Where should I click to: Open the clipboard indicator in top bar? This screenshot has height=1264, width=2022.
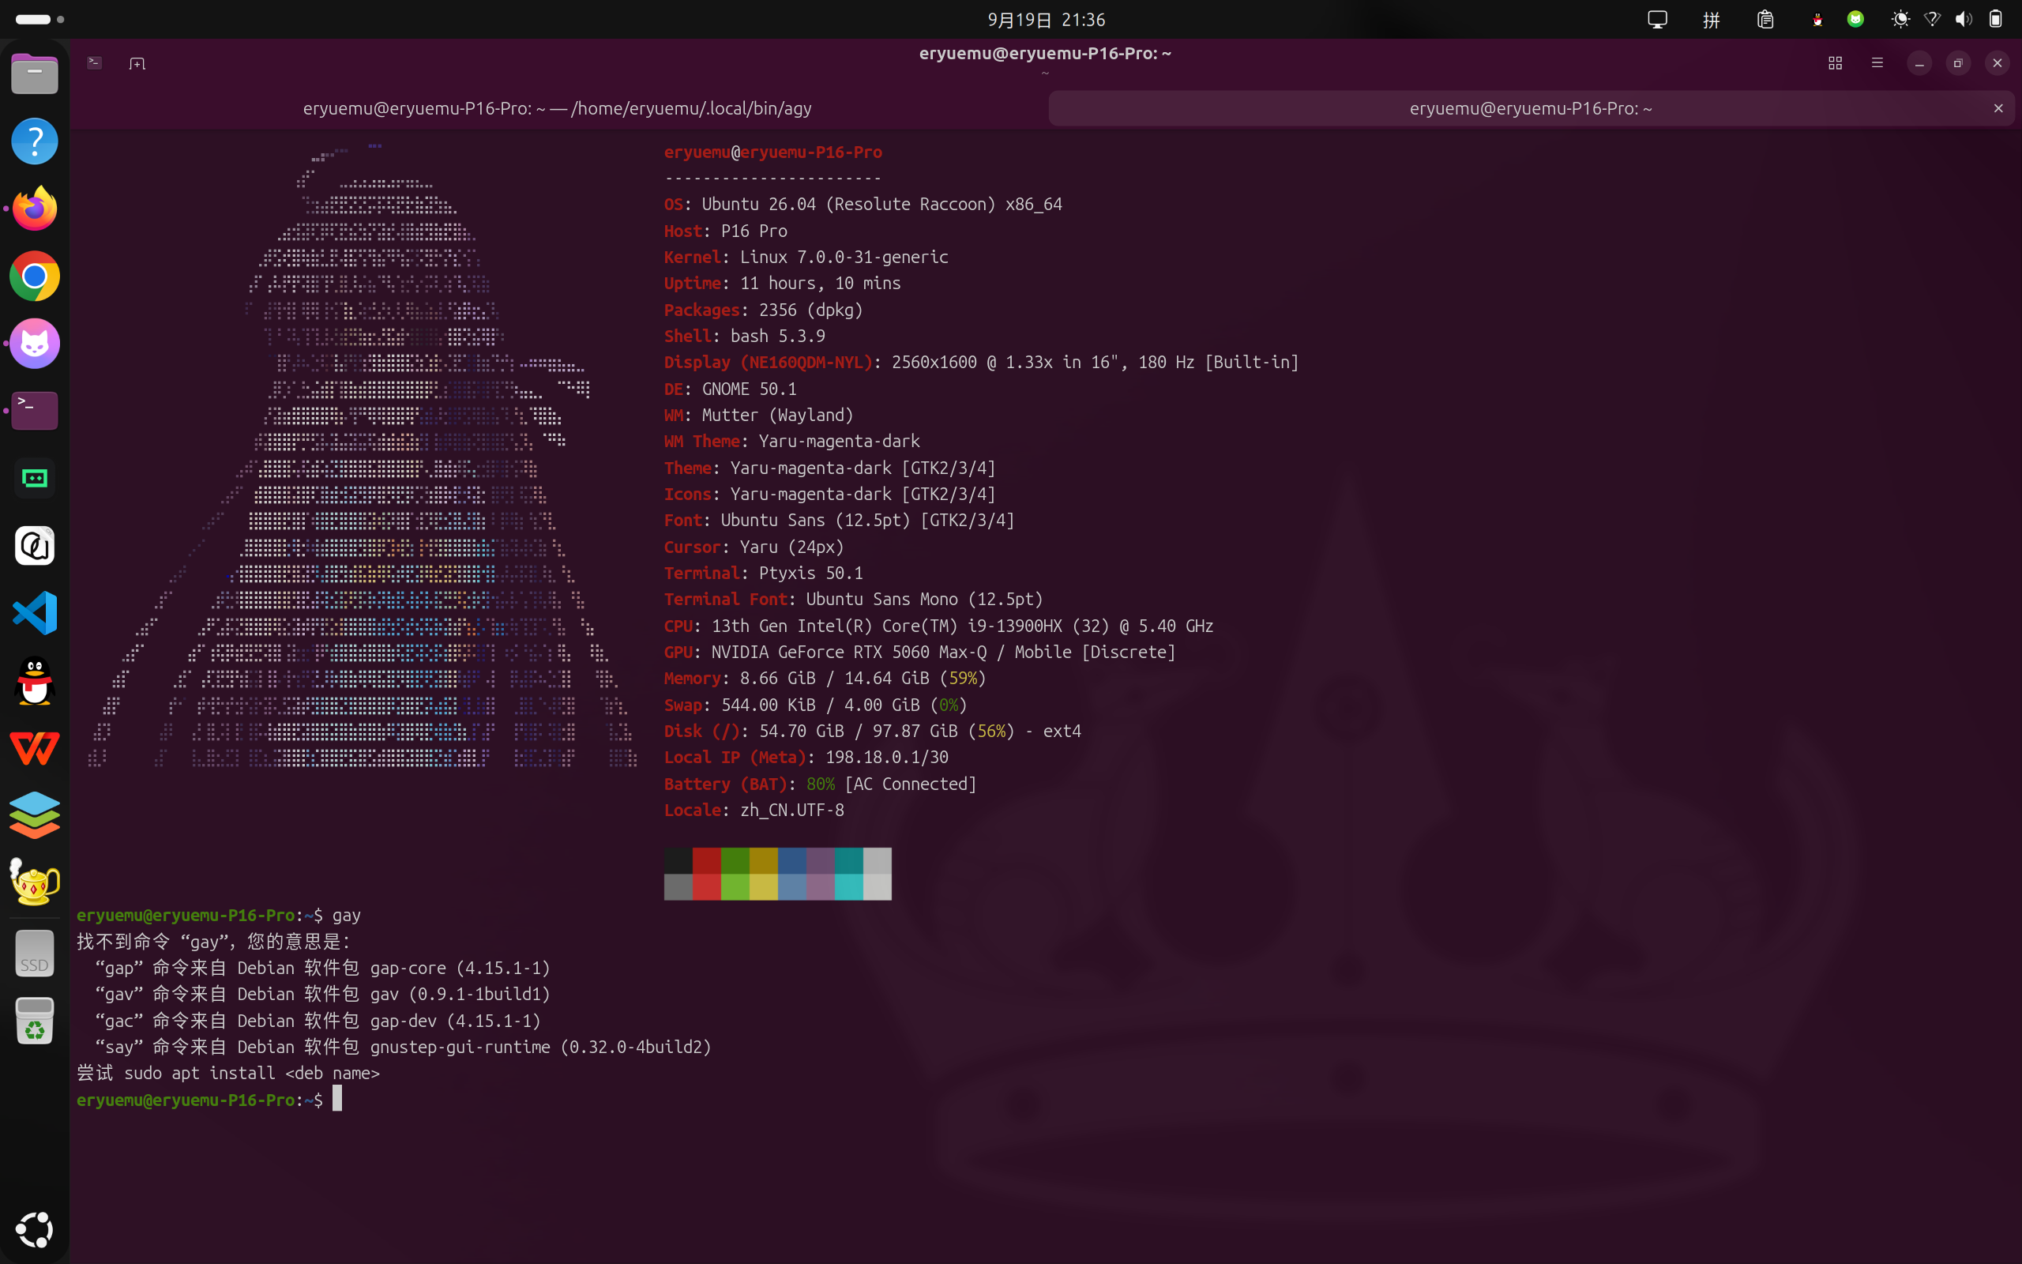coord(1765,19)
